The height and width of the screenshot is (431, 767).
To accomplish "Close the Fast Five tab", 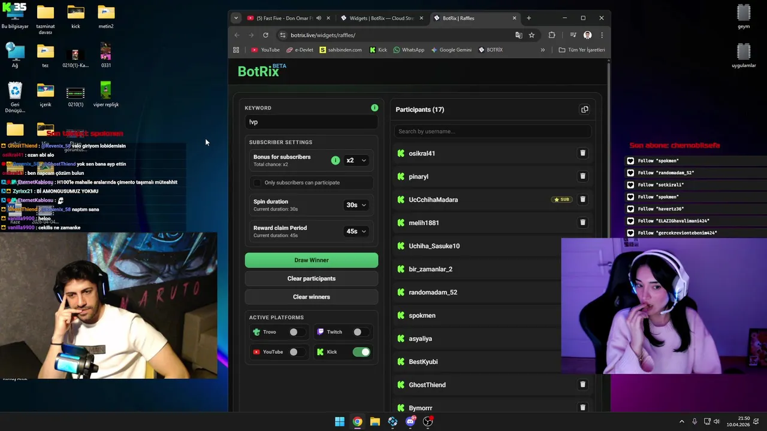I will click(x=328, y=18).
